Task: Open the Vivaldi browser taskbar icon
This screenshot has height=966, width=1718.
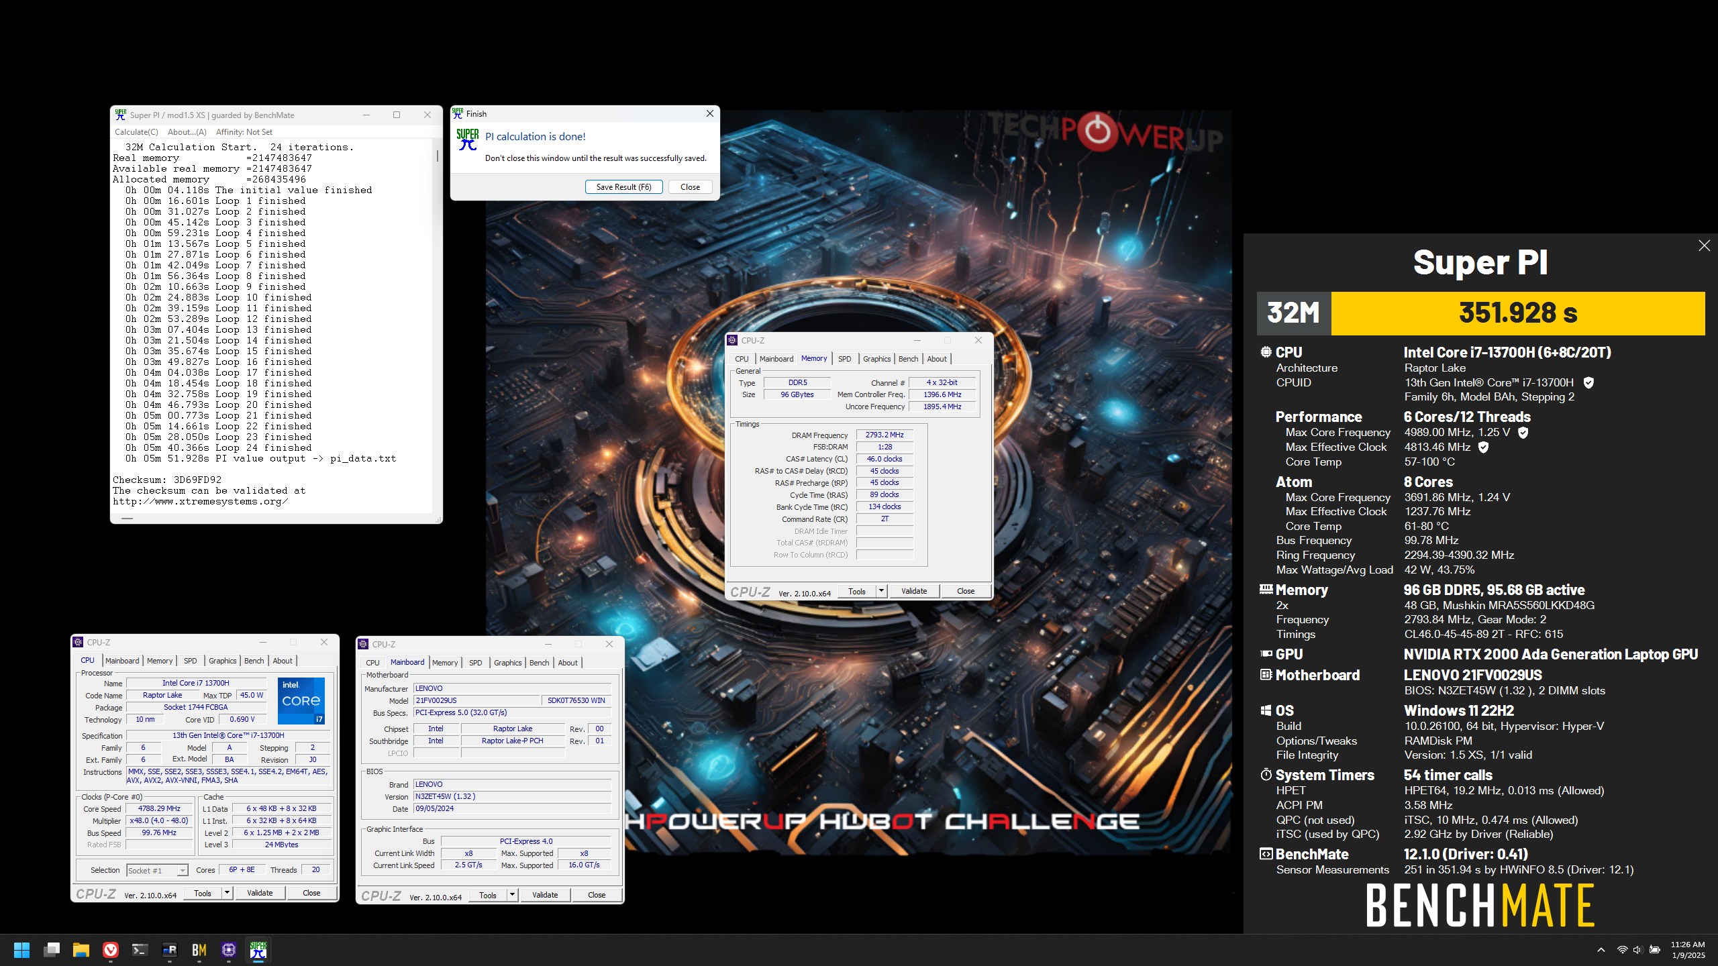Action: click(111, 950)
